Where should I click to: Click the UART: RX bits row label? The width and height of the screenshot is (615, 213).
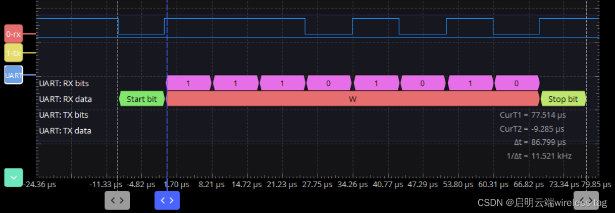coord(64,83)
